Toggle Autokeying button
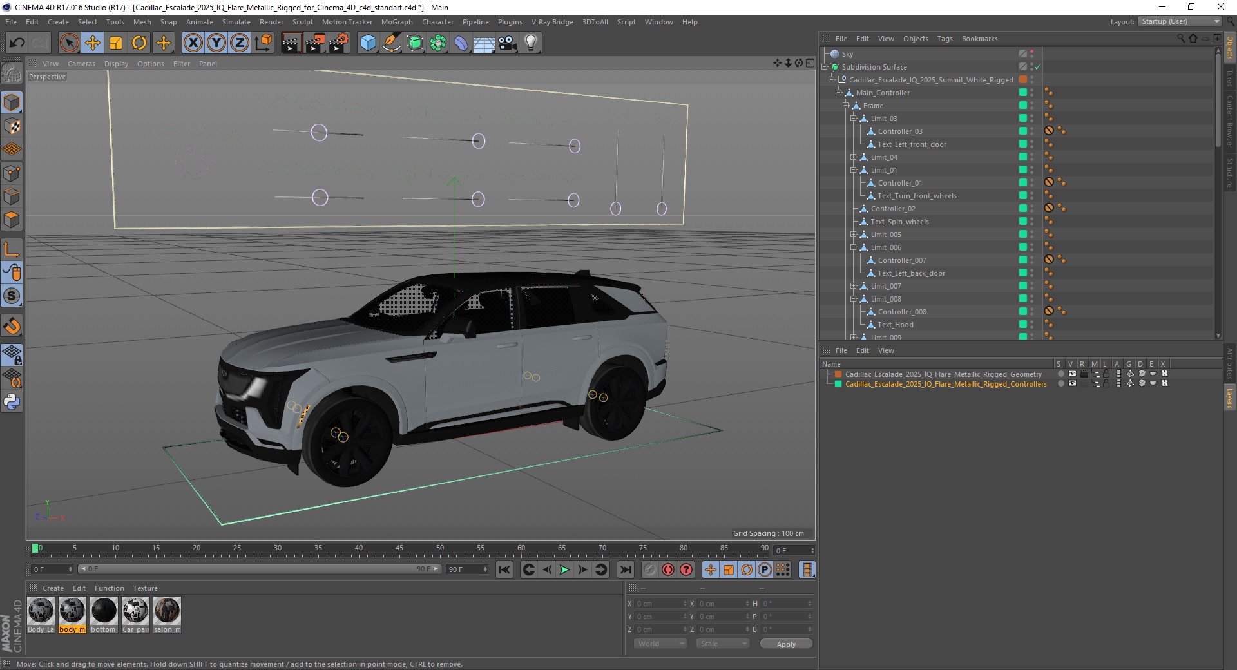 tap(668, 569)
